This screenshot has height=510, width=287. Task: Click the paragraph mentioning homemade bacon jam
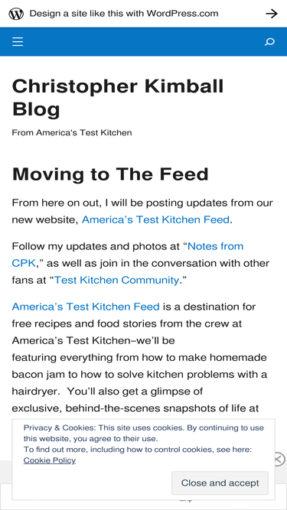140,357
